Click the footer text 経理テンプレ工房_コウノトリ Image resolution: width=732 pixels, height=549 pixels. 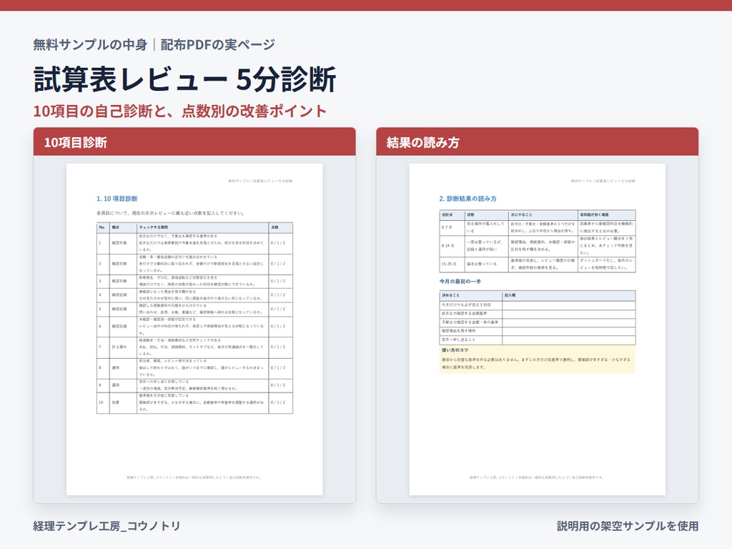(107, 526)
